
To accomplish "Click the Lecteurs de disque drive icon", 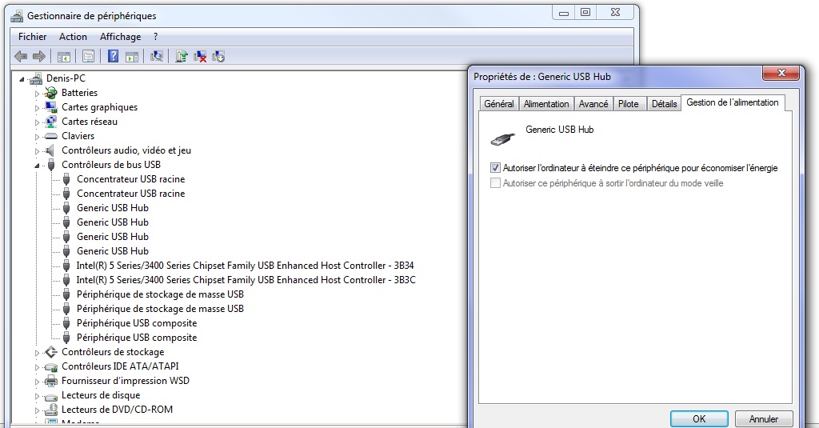I will click(50, 396).
